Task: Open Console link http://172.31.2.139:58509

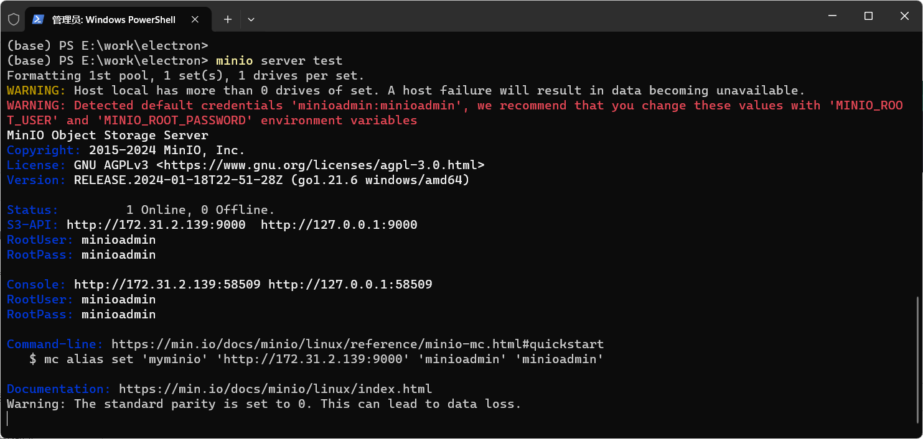Action: tap(167, 285)
